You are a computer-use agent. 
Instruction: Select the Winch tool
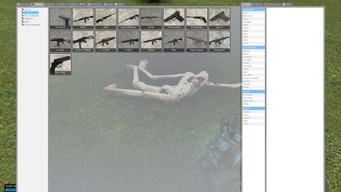[x=254, y=43]
